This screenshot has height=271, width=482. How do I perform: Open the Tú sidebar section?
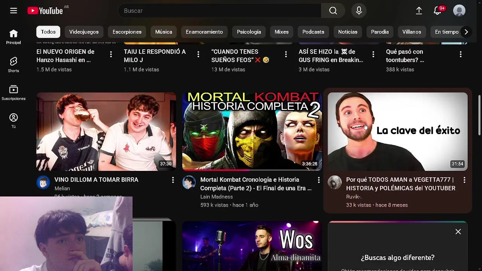pos(14,121)
